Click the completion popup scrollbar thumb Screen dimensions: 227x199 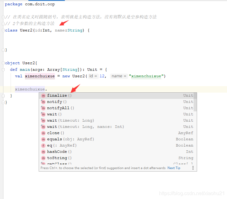point(195,102)
